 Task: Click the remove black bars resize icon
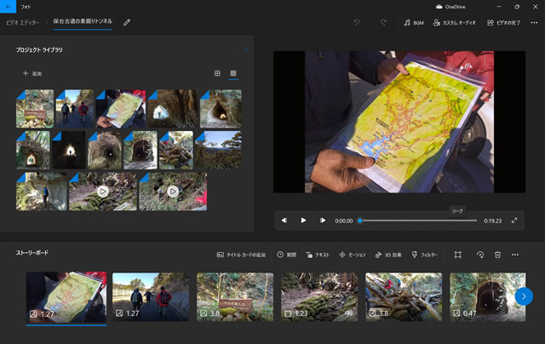click(457, 255)
